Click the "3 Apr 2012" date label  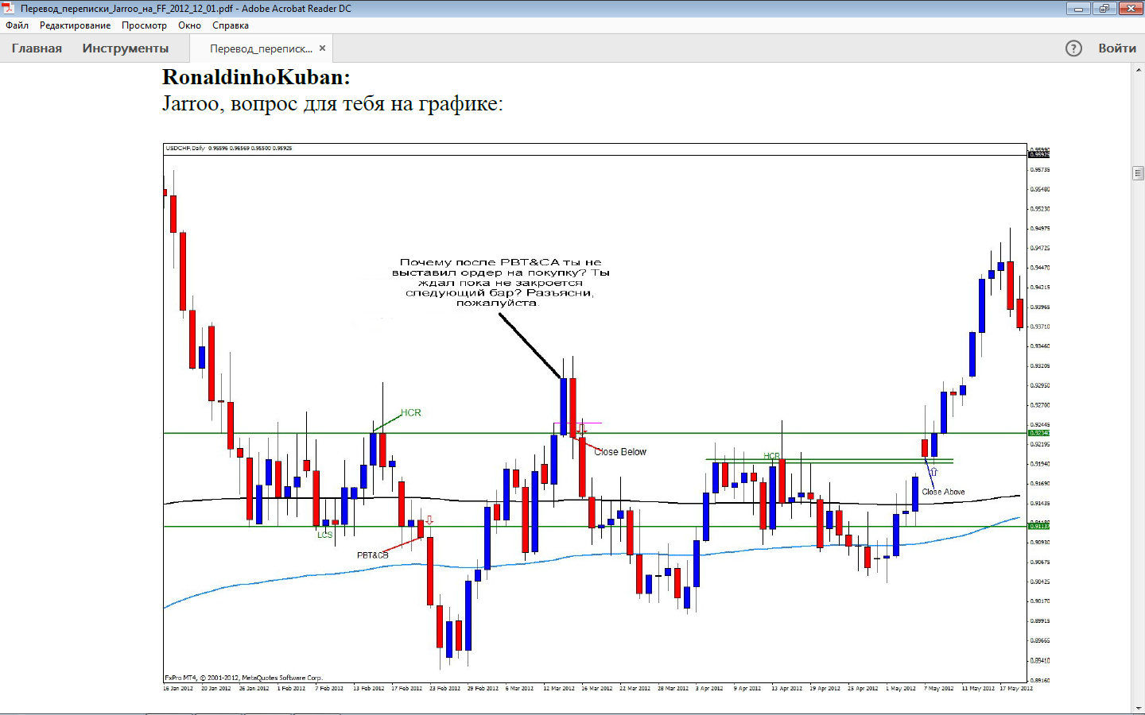click(x=709, y=689)
